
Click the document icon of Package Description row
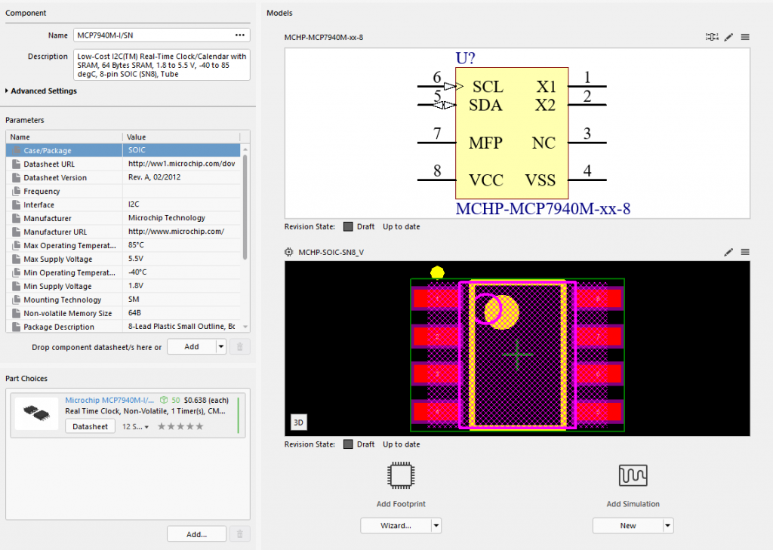tap(17, 327)
